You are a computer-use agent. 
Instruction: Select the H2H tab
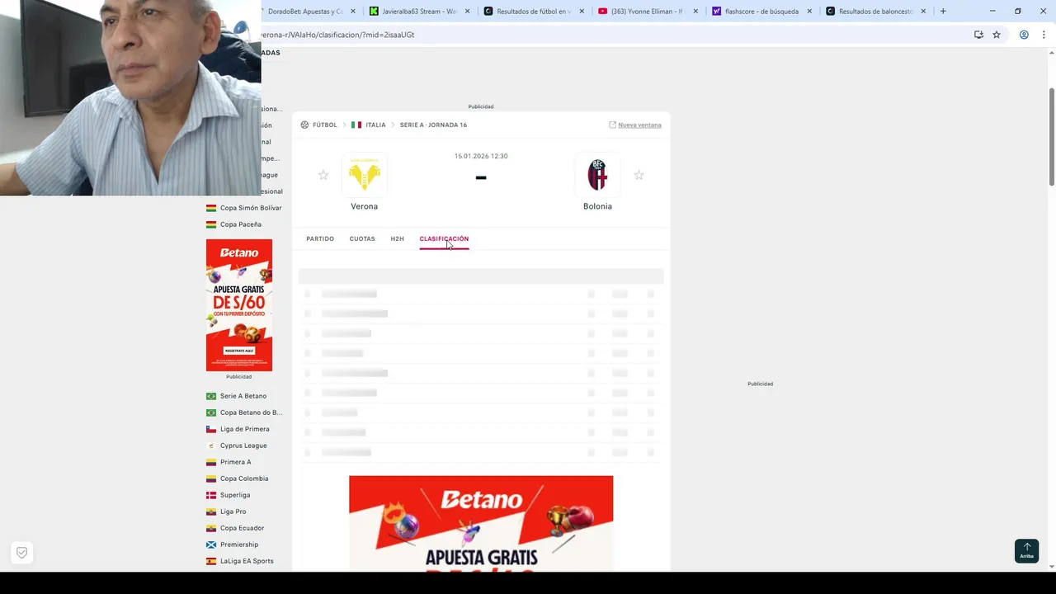397,238
